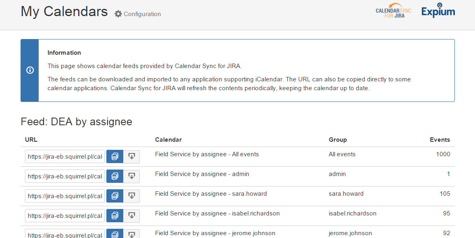Screen dimensions: 475x238
Task: Open the Configuration link
Action: click(138, 14)
